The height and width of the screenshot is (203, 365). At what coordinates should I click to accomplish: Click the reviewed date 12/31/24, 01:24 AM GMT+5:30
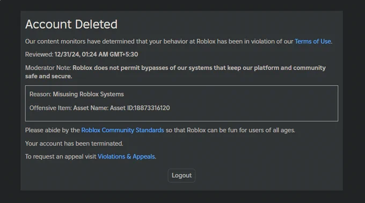point(96,54)
